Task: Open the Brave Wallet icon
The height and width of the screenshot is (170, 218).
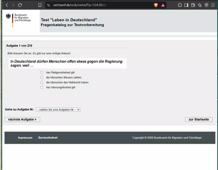Action: click(x=193, y=5)
